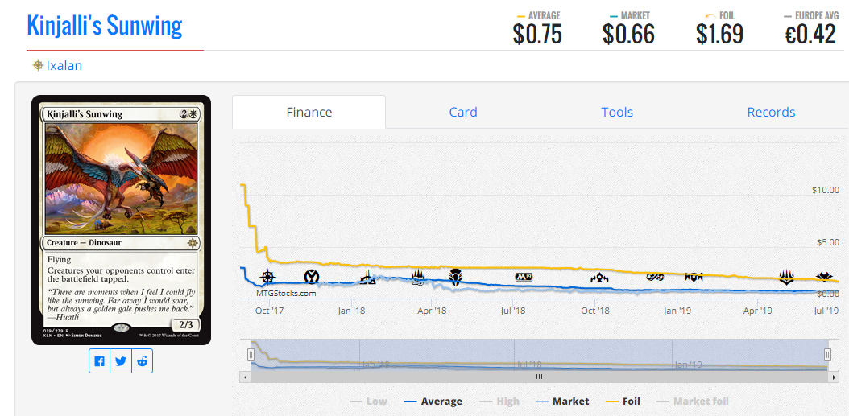Click the Kinjalli's Sunwing card image
849x416 pixels.
121,220
